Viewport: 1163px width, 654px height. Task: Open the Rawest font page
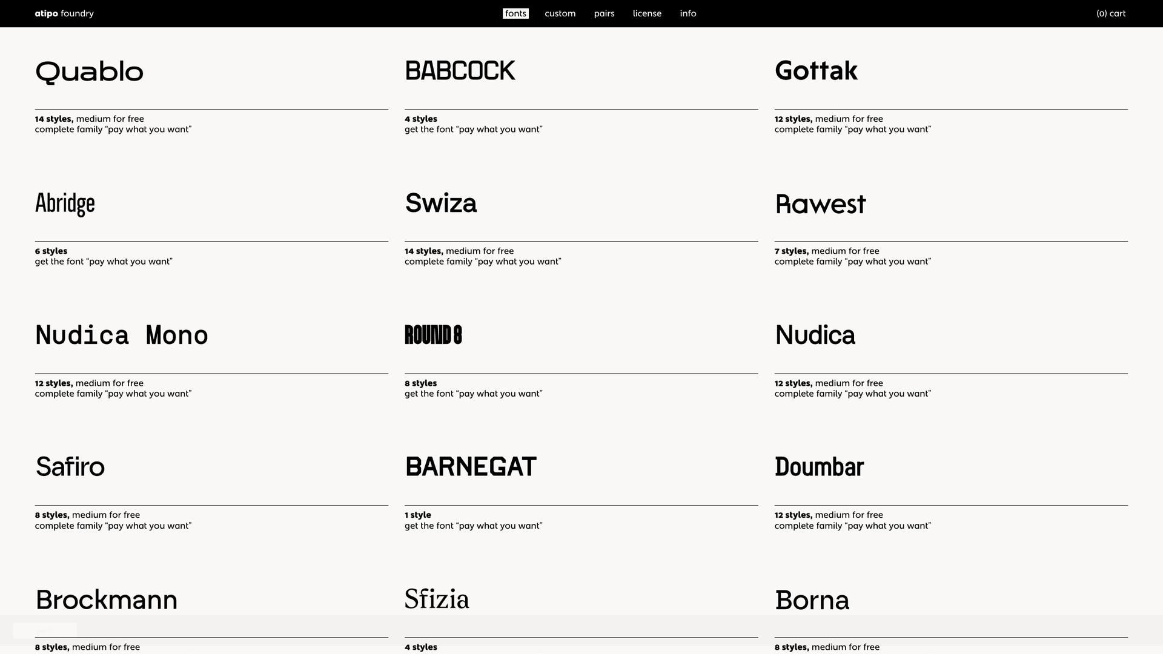coord(821,204)
